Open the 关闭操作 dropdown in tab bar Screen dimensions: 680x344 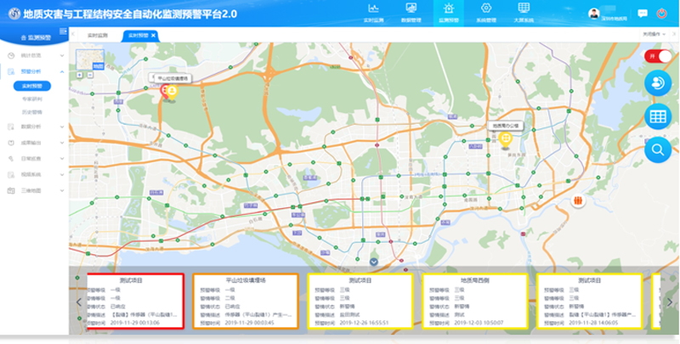click(653, 35)
